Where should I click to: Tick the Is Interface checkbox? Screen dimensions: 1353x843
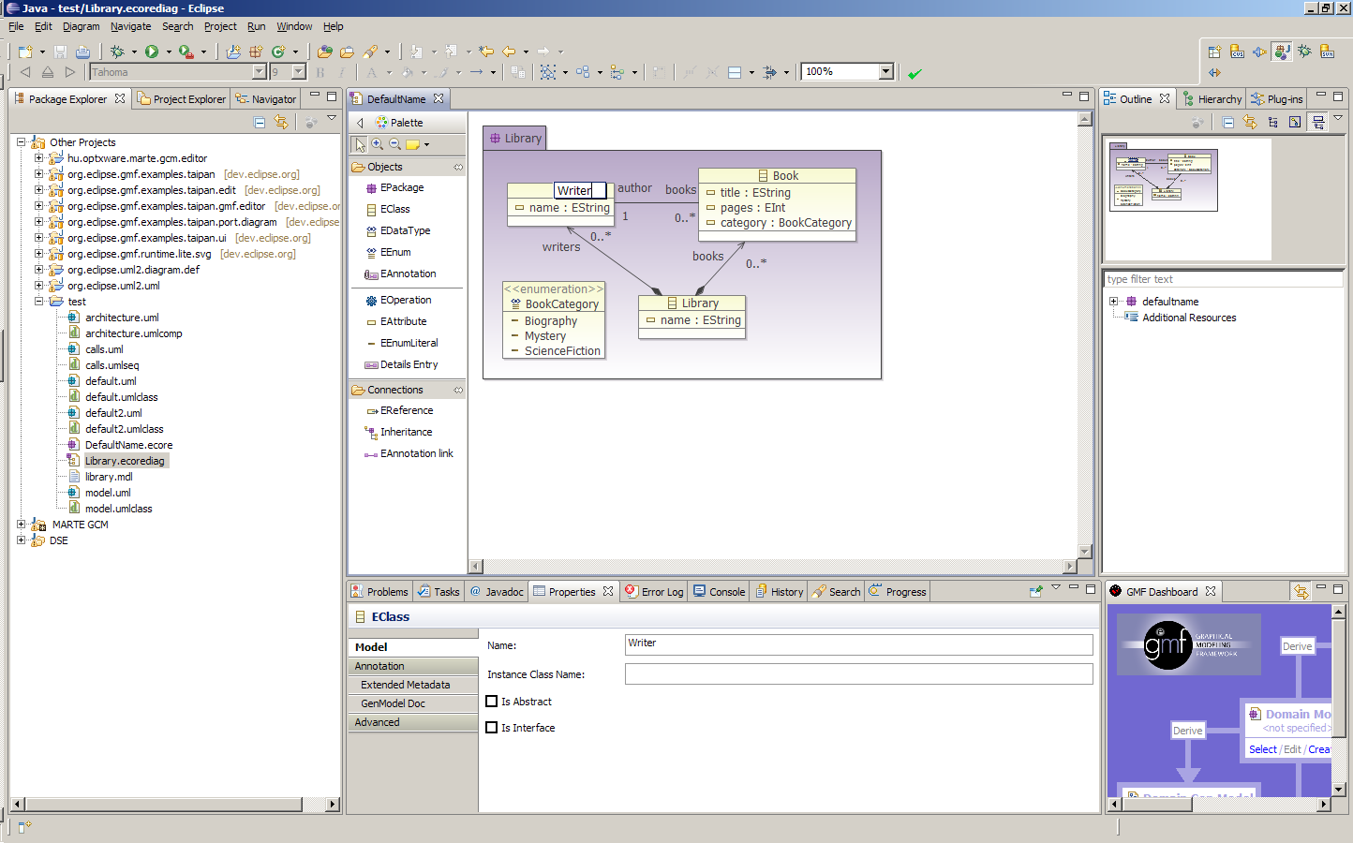(x=492, y=727)
